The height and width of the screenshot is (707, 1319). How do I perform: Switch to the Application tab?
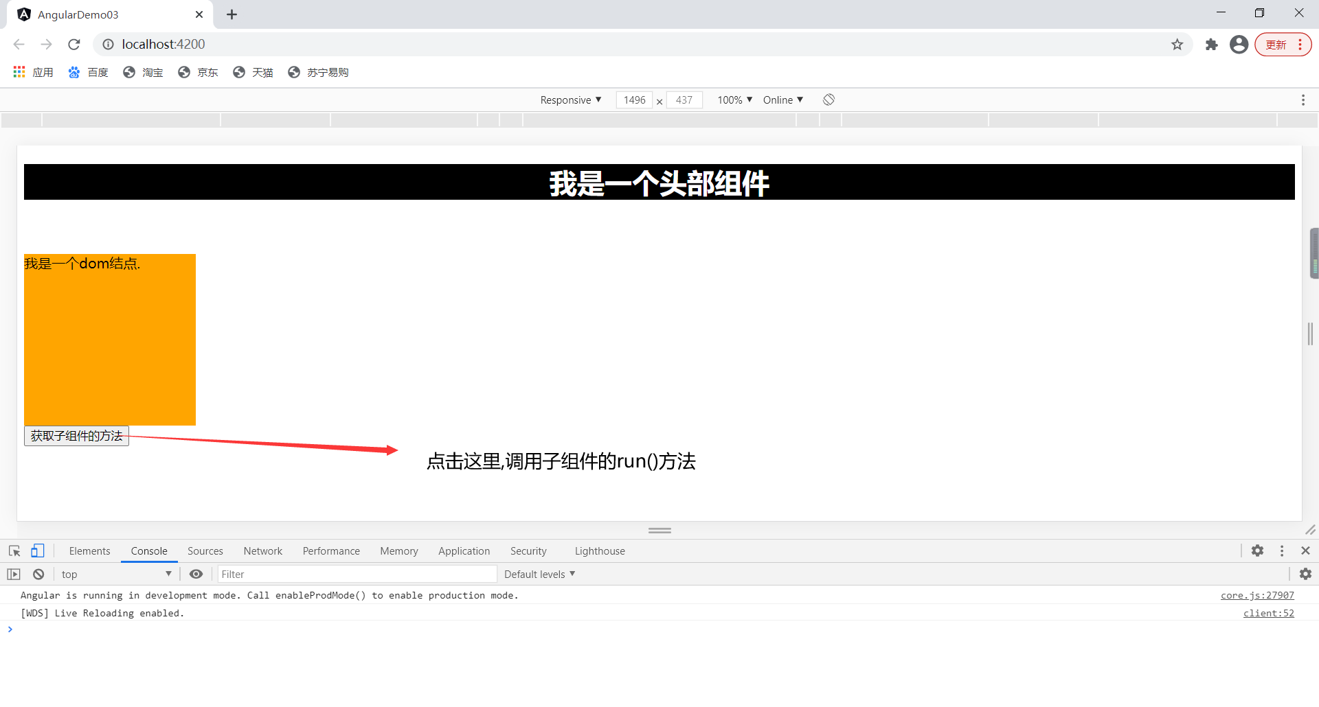click(464, 551)
